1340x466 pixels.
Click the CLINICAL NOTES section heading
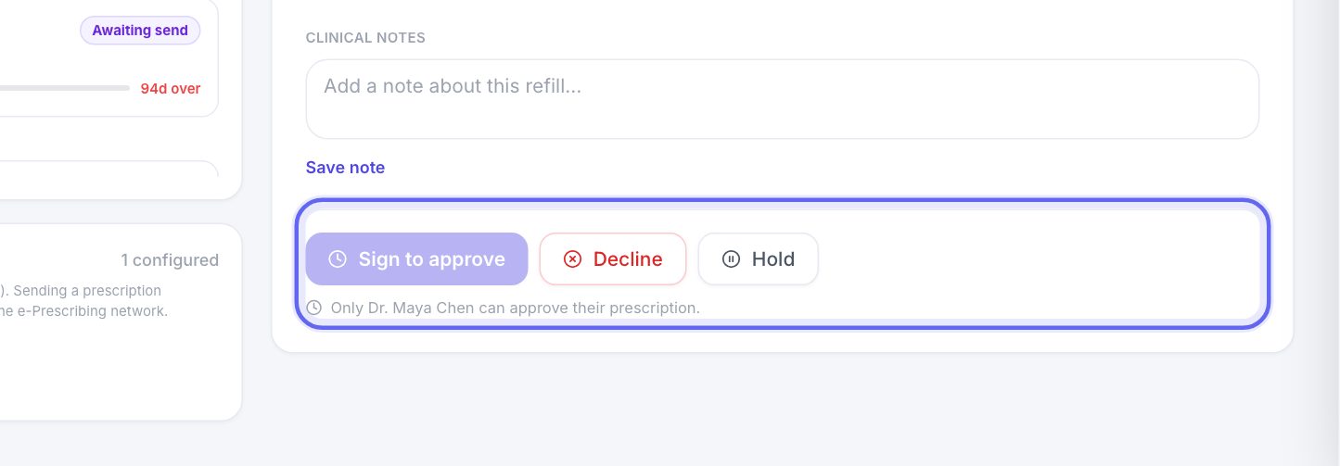365,38
